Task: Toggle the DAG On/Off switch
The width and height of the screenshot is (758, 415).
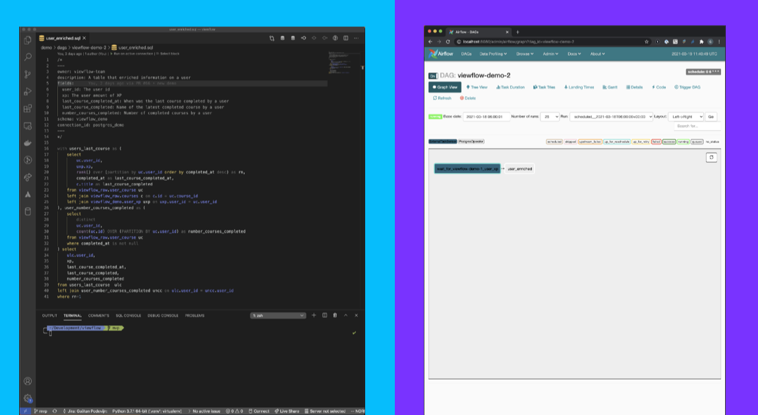Action: [433, 76]
